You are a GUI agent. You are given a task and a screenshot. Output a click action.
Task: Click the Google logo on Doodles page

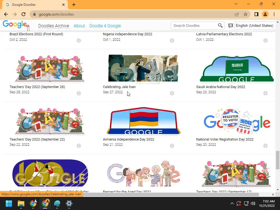16,25
